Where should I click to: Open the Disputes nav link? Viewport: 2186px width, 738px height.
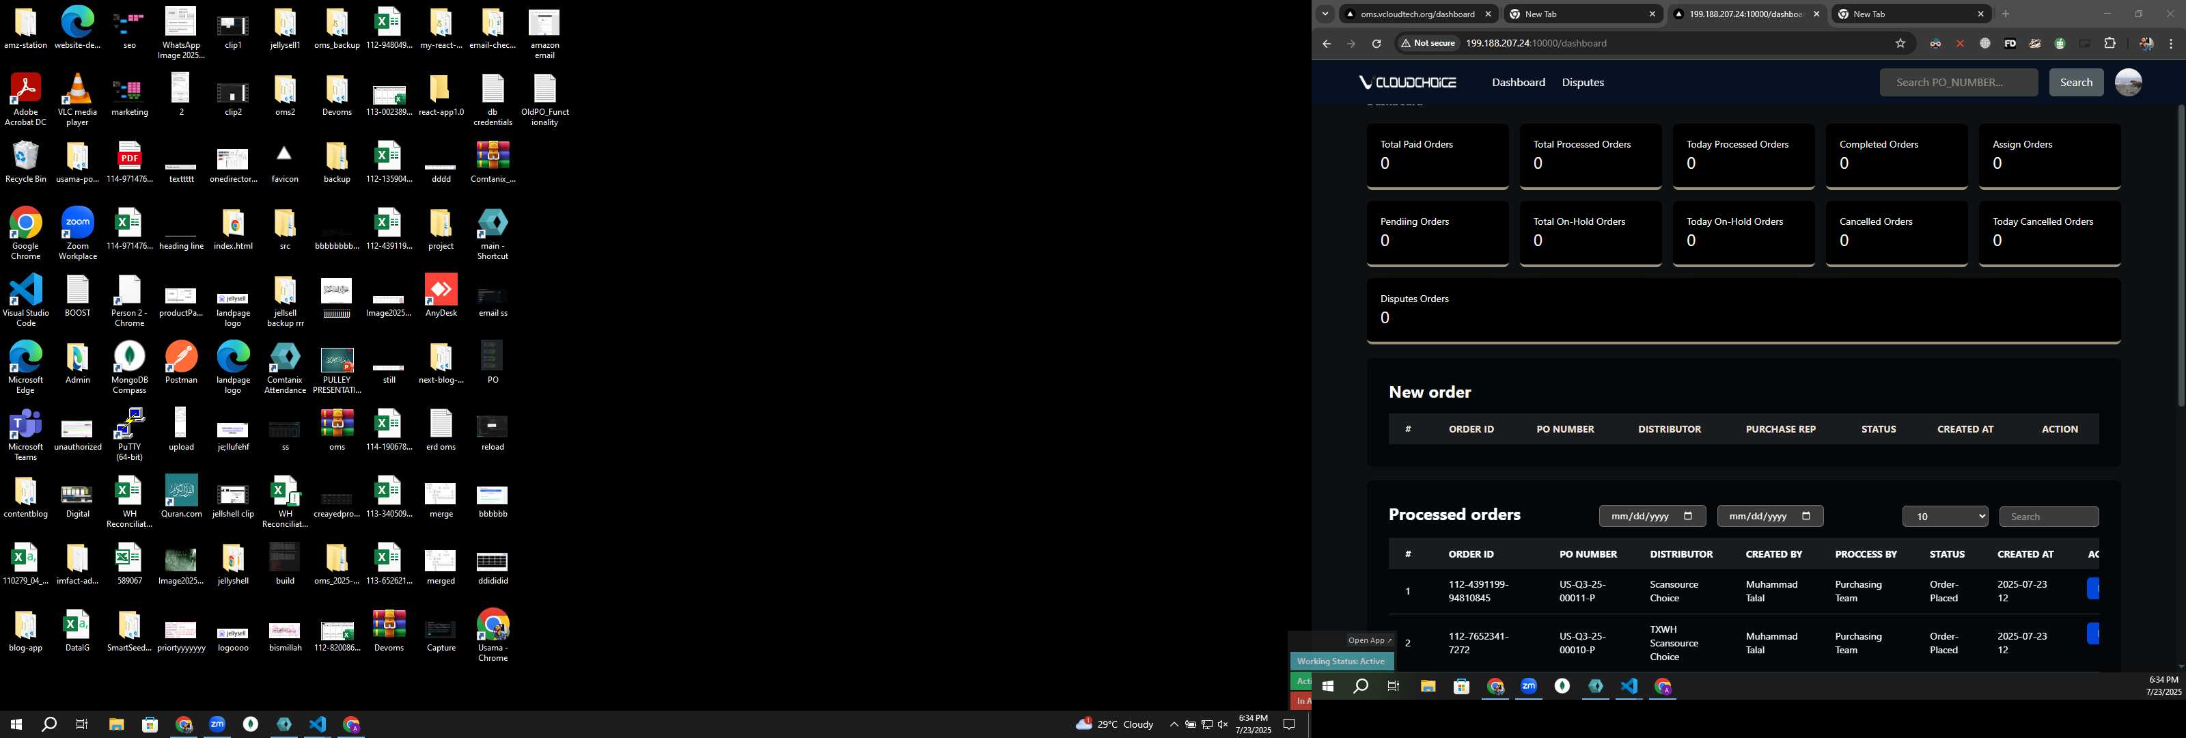click(1583, 83)
